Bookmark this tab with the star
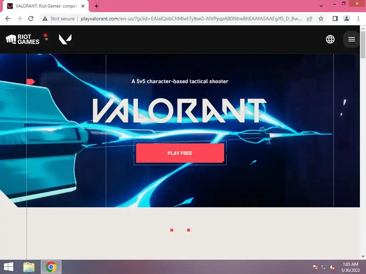Viewport: 366px width, 274px height. pos(321,19)
